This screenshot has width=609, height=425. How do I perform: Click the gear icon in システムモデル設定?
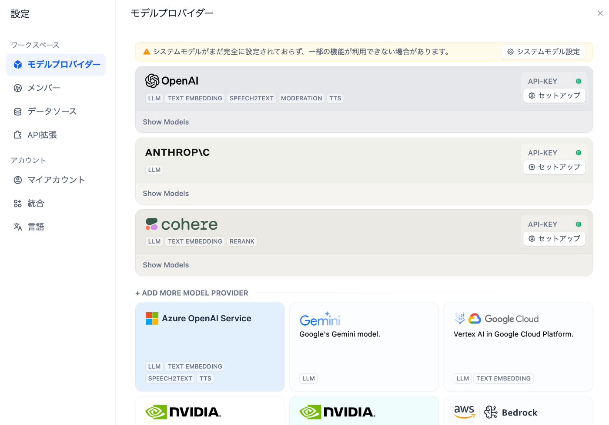[511, 52]
